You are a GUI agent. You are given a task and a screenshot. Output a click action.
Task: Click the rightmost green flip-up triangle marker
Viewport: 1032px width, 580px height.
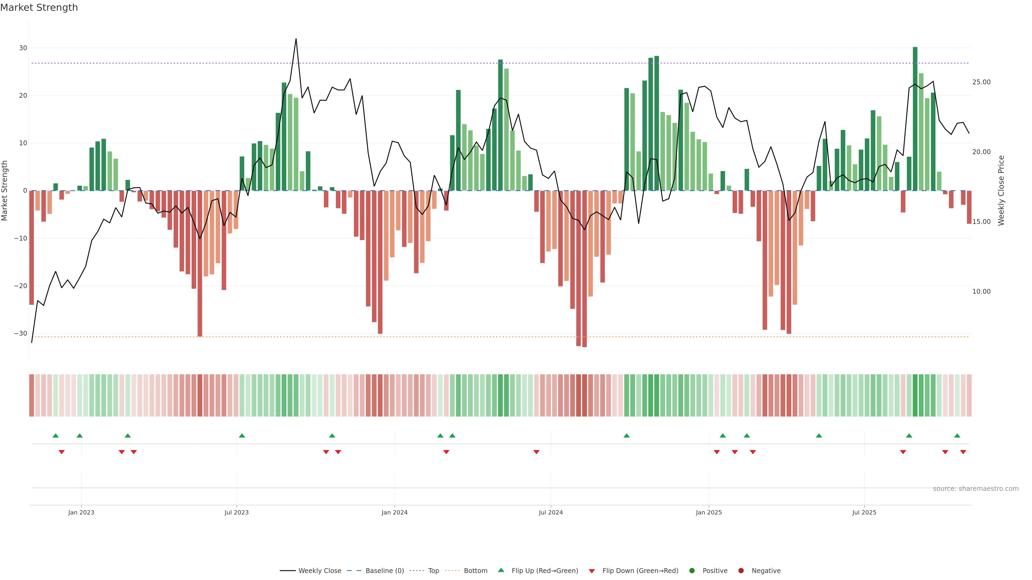957,436
